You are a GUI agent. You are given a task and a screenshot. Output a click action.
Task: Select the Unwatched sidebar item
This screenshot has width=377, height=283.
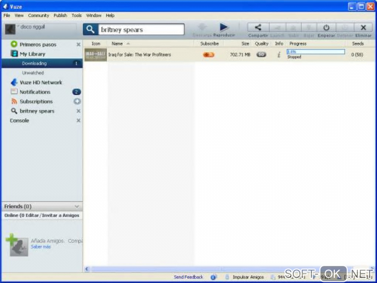tap(33, 73)
